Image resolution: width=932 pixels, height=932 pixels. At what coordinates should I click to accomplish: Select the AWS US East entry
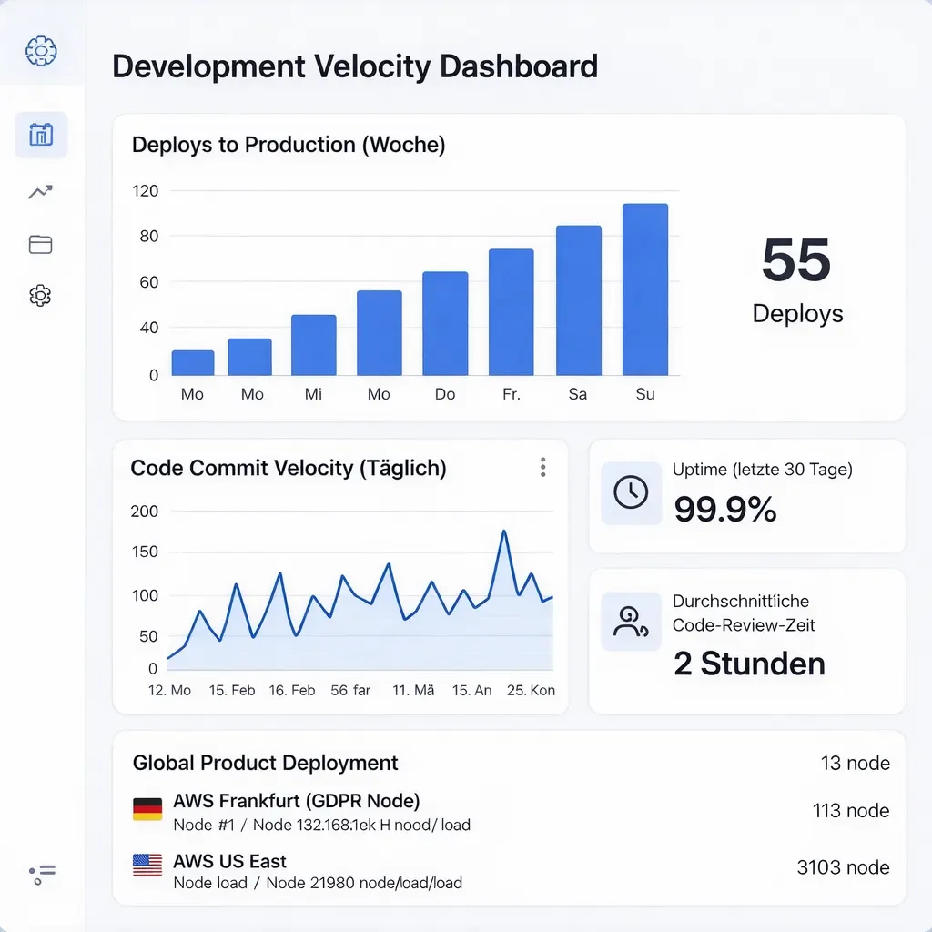pyautogui.click(x=229, y=861)
